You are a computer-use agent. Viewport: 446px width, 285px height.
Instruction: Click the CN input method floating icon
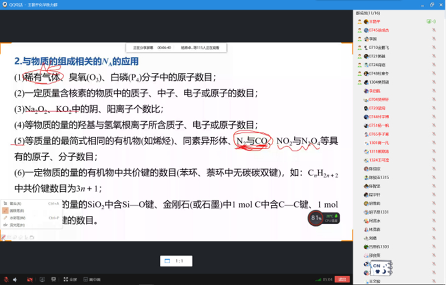click(381, 268)
